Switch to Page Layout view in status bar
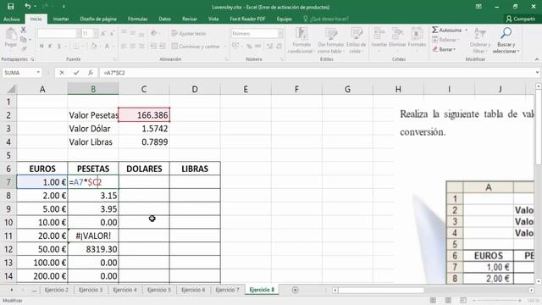This screenshot has height=305, width=542. coord(448,301)
